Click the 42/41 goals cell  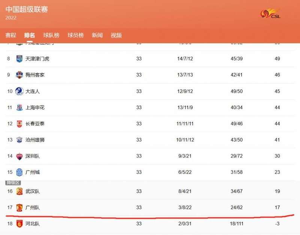point(237,75)
